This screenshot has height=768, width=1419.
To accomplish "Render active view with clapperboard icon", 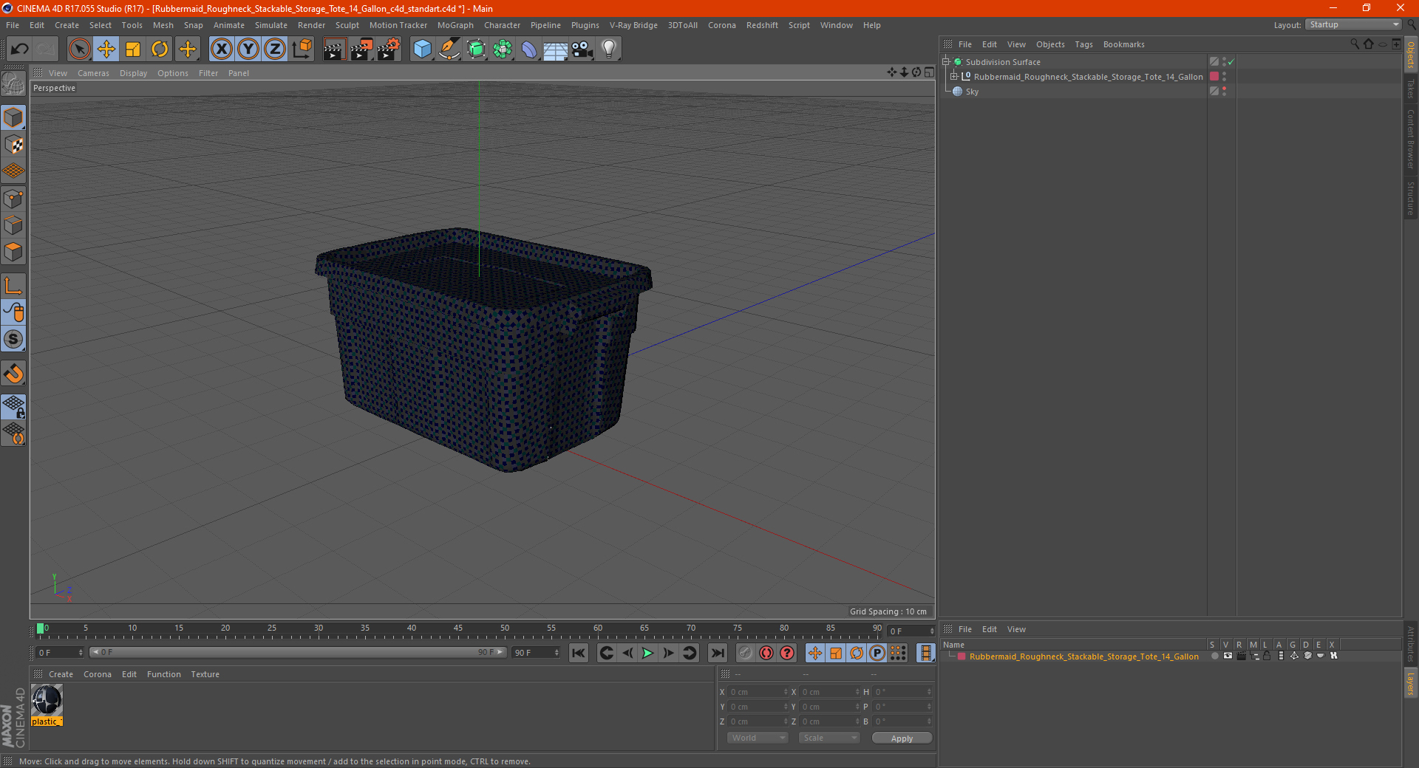I will (334, 49).
